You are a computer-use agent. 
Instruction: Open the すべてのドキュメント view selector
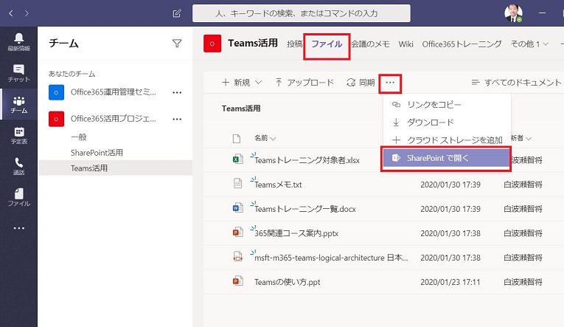coord(516,83)
